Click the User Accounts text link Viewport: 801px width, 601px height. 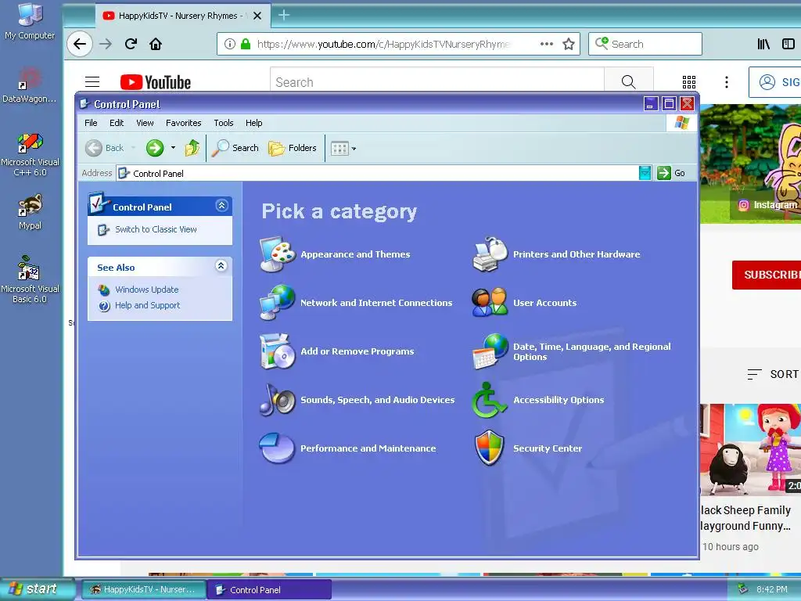[545, 303]
